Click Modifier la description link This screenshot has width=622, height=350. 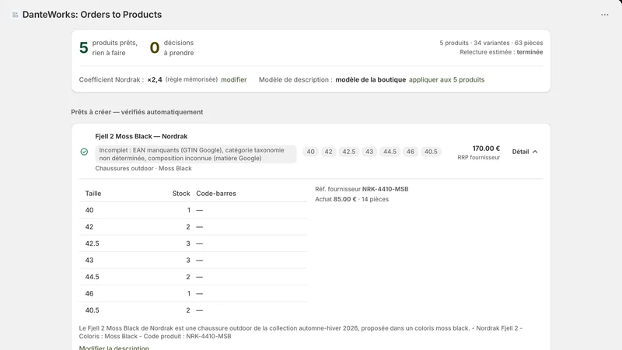114,348
